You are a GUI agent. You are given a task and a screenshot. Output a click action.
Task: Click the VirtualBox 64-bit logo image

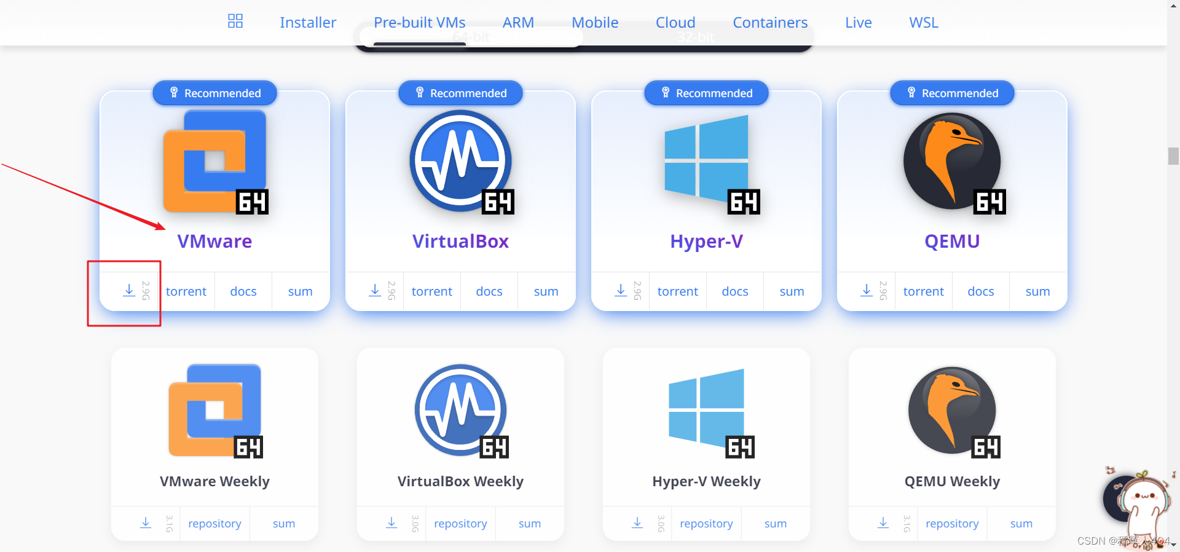[x=461, y=162]
